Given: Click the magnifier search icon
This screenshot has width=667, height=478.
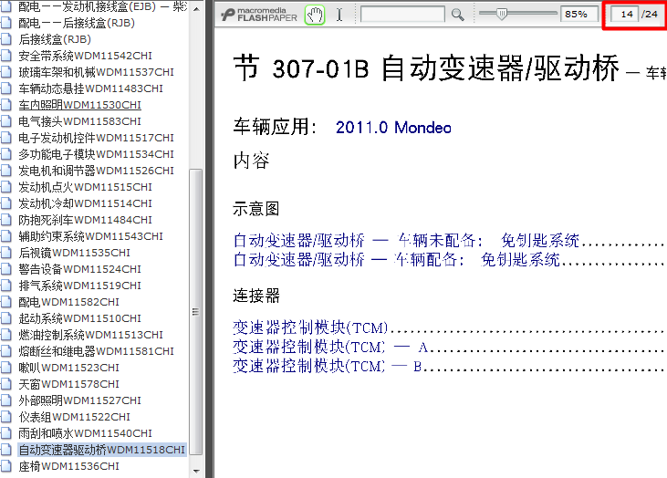Looking at the screenshot, I should [x=458, y=15].
